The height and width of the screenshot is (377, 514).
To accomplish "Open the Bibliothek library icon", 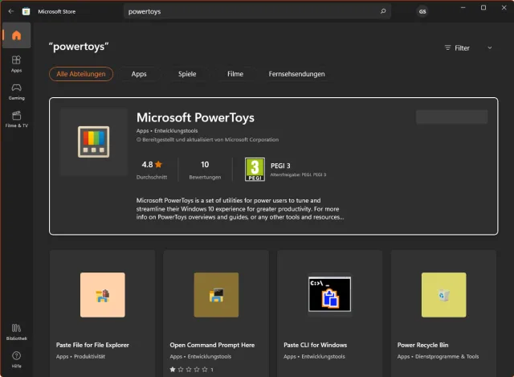I will [16, 331].
